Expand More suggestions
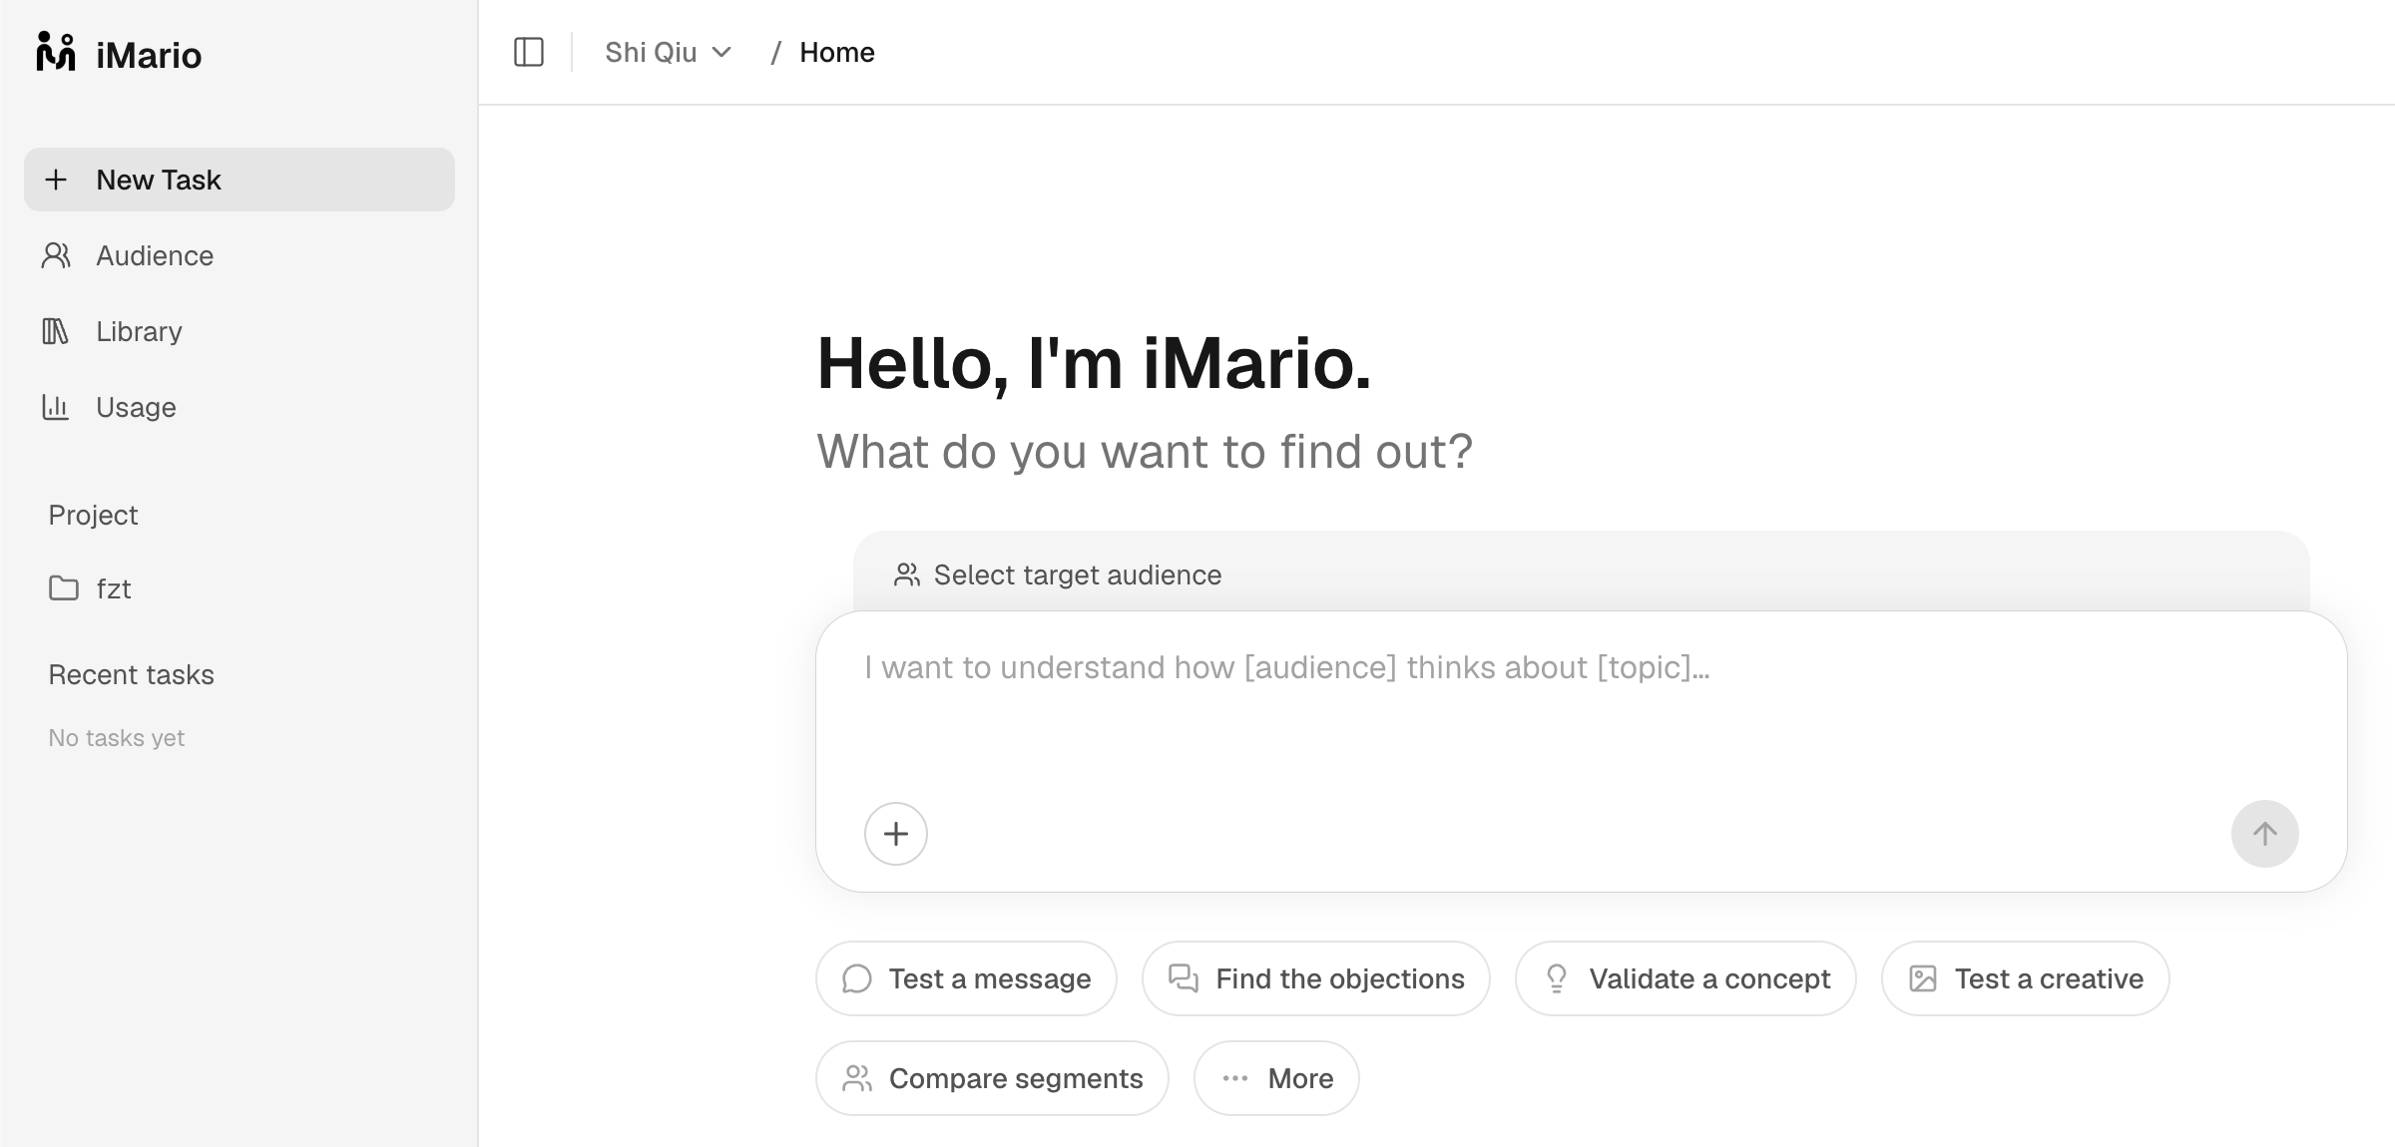Image resolution: width=2395 pixels, height=1147 pixels. click(1276, 1078)
